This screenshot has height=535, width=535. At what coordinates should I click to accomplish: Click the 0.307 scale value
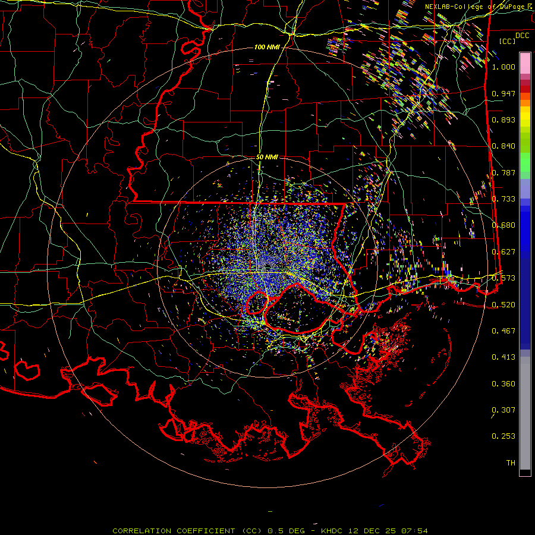tap(503, 410)
